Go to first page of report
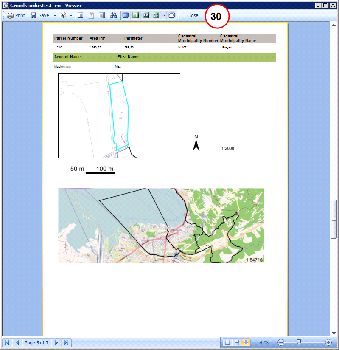 tap(7, 342)
